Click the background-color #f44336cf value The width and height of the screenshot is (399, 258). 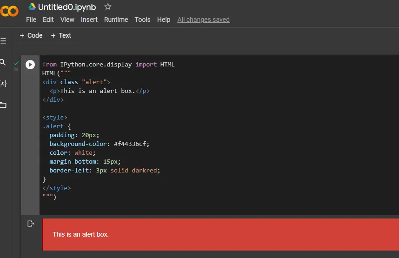(131, 144)
